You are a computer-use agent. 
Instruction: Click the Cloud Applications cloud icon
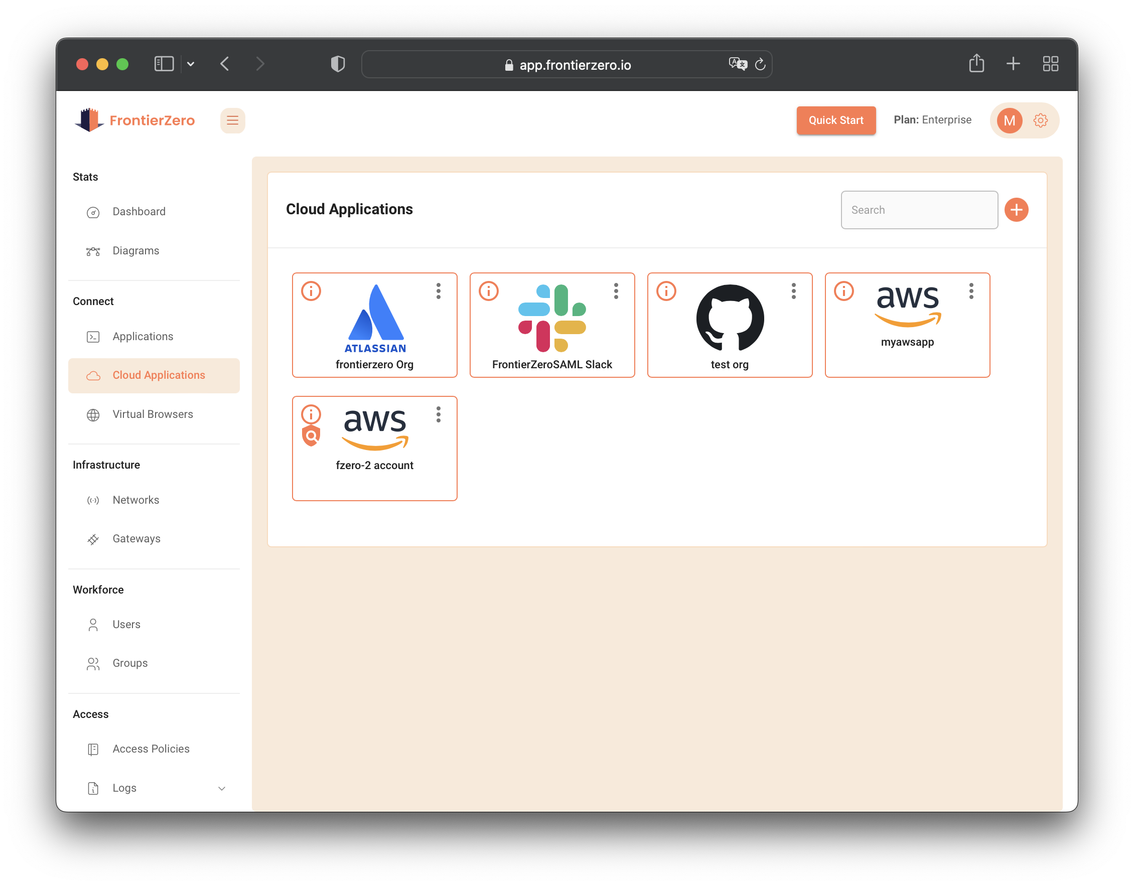pyautogui.click(x=93, y=376)
